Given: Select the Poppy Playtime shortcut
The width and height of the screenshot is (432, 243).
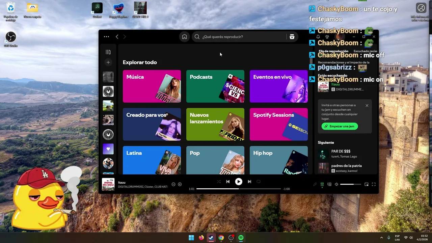Looking at the screenshot, I should [118, 10].
